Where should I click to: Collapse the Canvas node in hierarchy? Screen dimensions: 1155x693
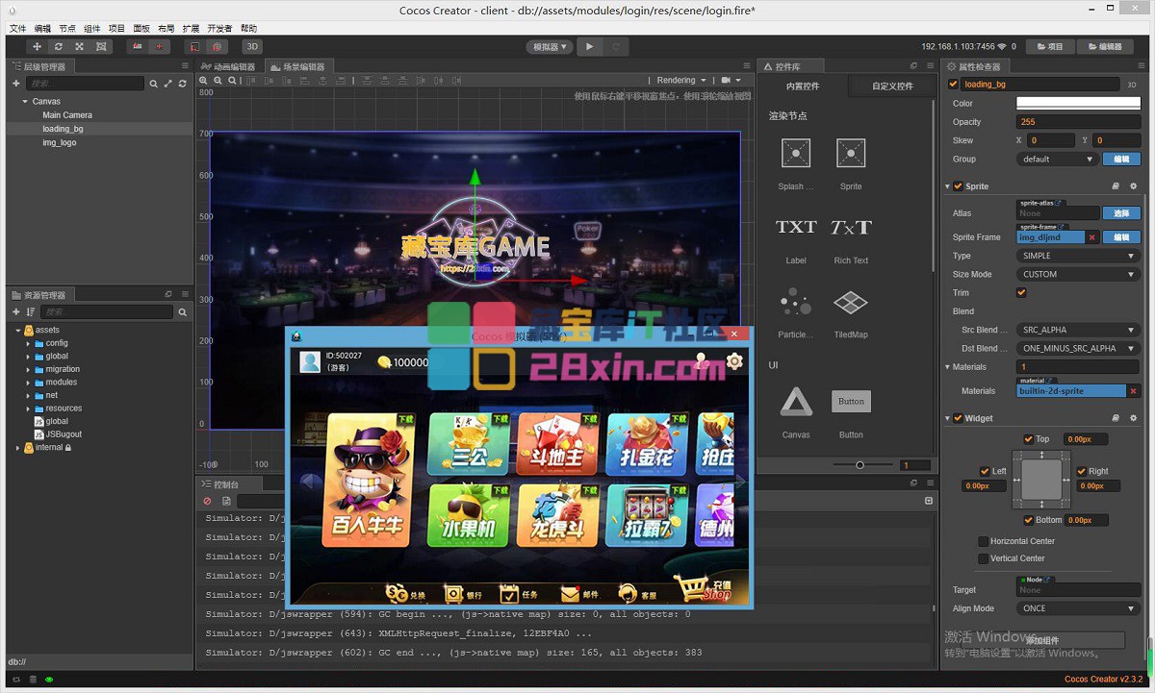coord(25,101)
